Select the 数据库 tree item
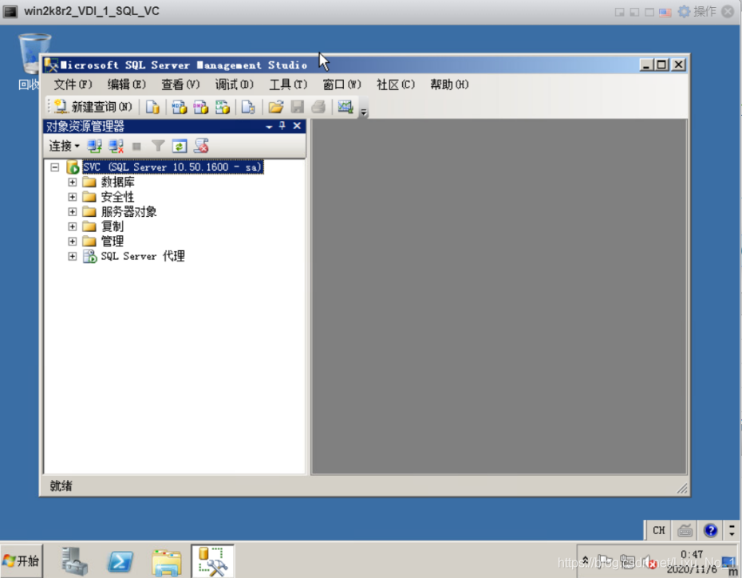 [x=118, y=182]
